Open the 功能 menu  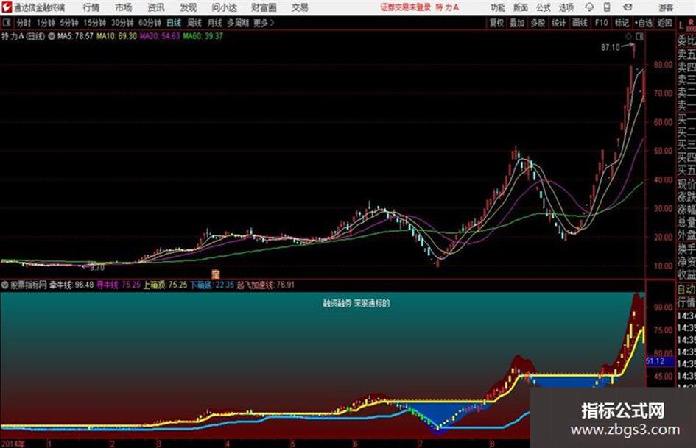(x=498, y=7)
